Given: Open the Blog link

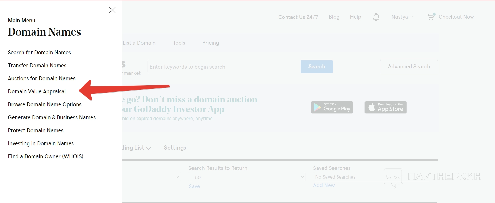Looking at the screenshot, I should (334, 17).
